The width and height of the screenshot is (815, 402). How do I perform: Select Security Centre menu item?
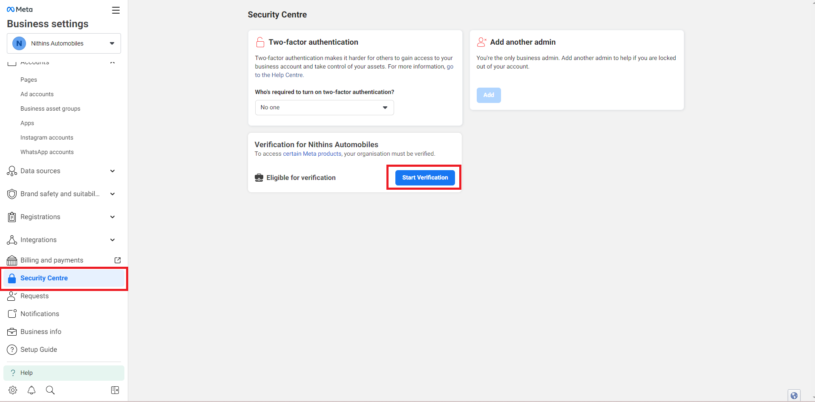click(x=64, y=278)
